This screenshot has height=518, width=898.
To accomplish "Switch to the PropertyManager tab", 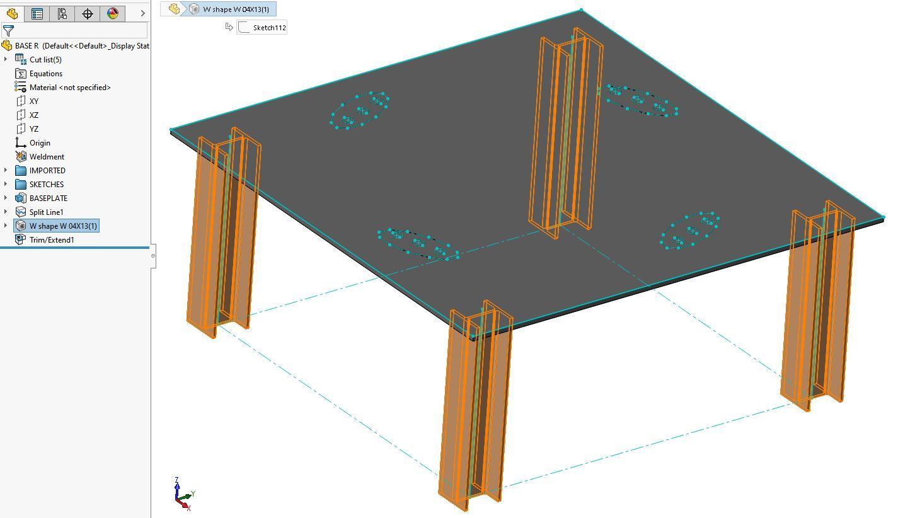I will click(x=37, y=13).
